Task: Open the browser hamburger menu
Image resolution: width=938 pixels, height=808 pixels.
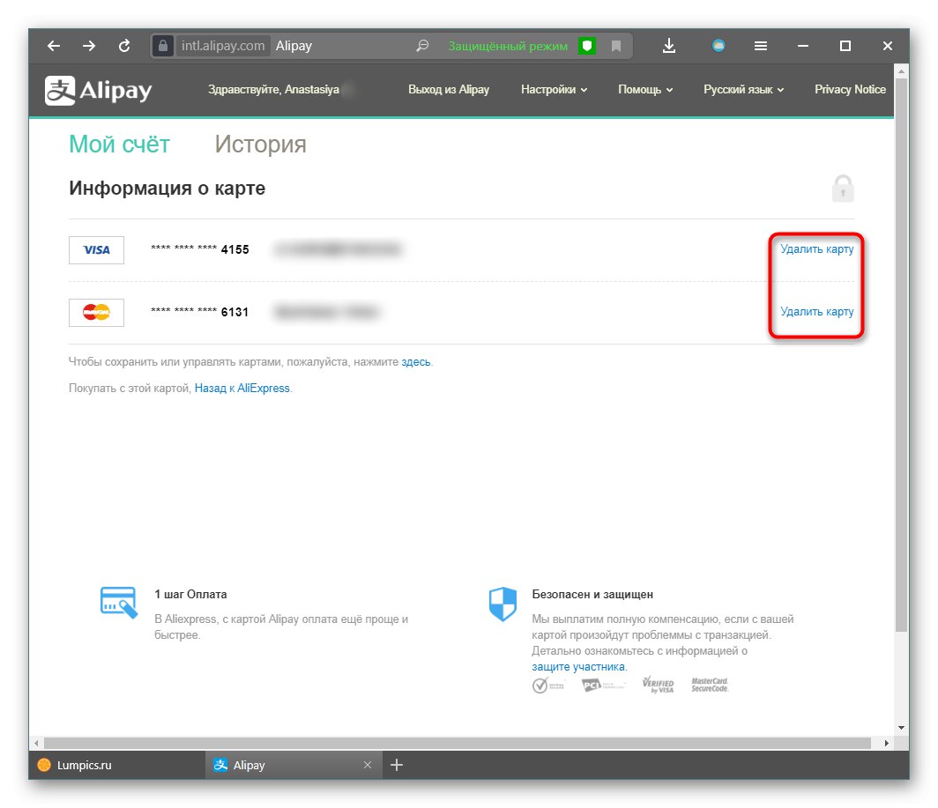Action: 760,46
